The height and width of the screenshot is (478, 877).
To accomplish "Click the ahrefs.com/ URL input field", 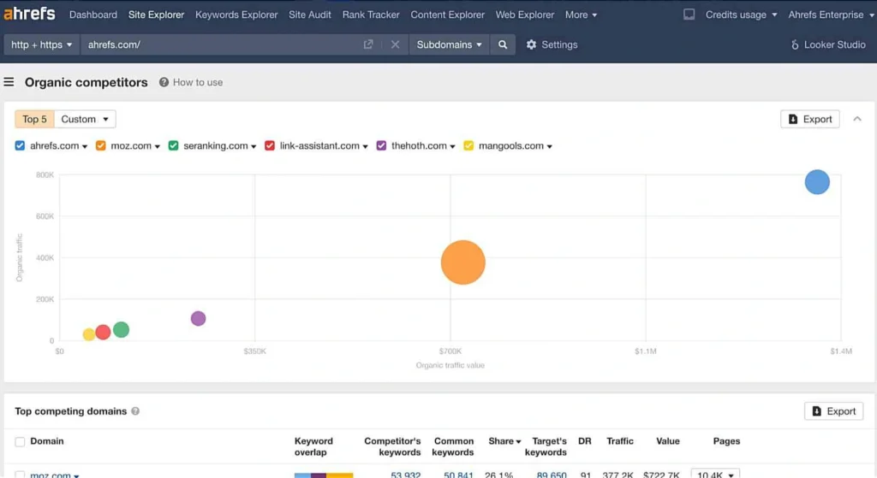I will pyautogui.click(x=221, y=44).
